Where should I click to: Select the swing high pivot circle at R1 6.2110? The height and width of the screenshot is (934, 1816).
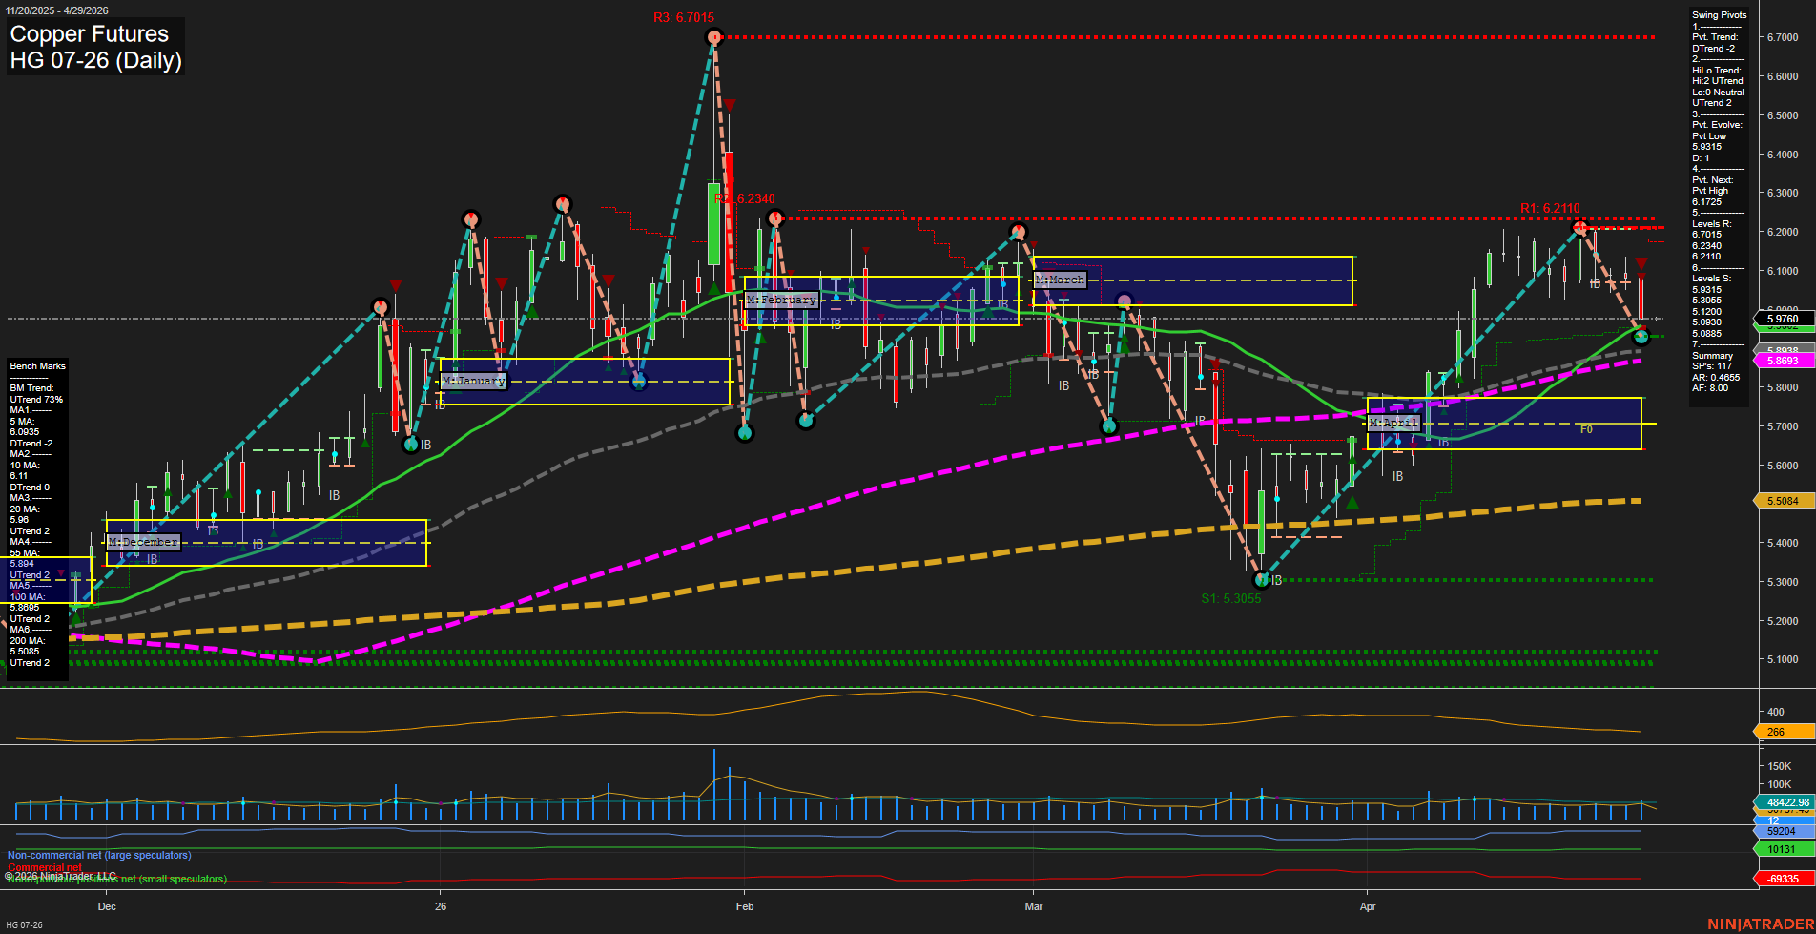click(x=1579, y=227)
